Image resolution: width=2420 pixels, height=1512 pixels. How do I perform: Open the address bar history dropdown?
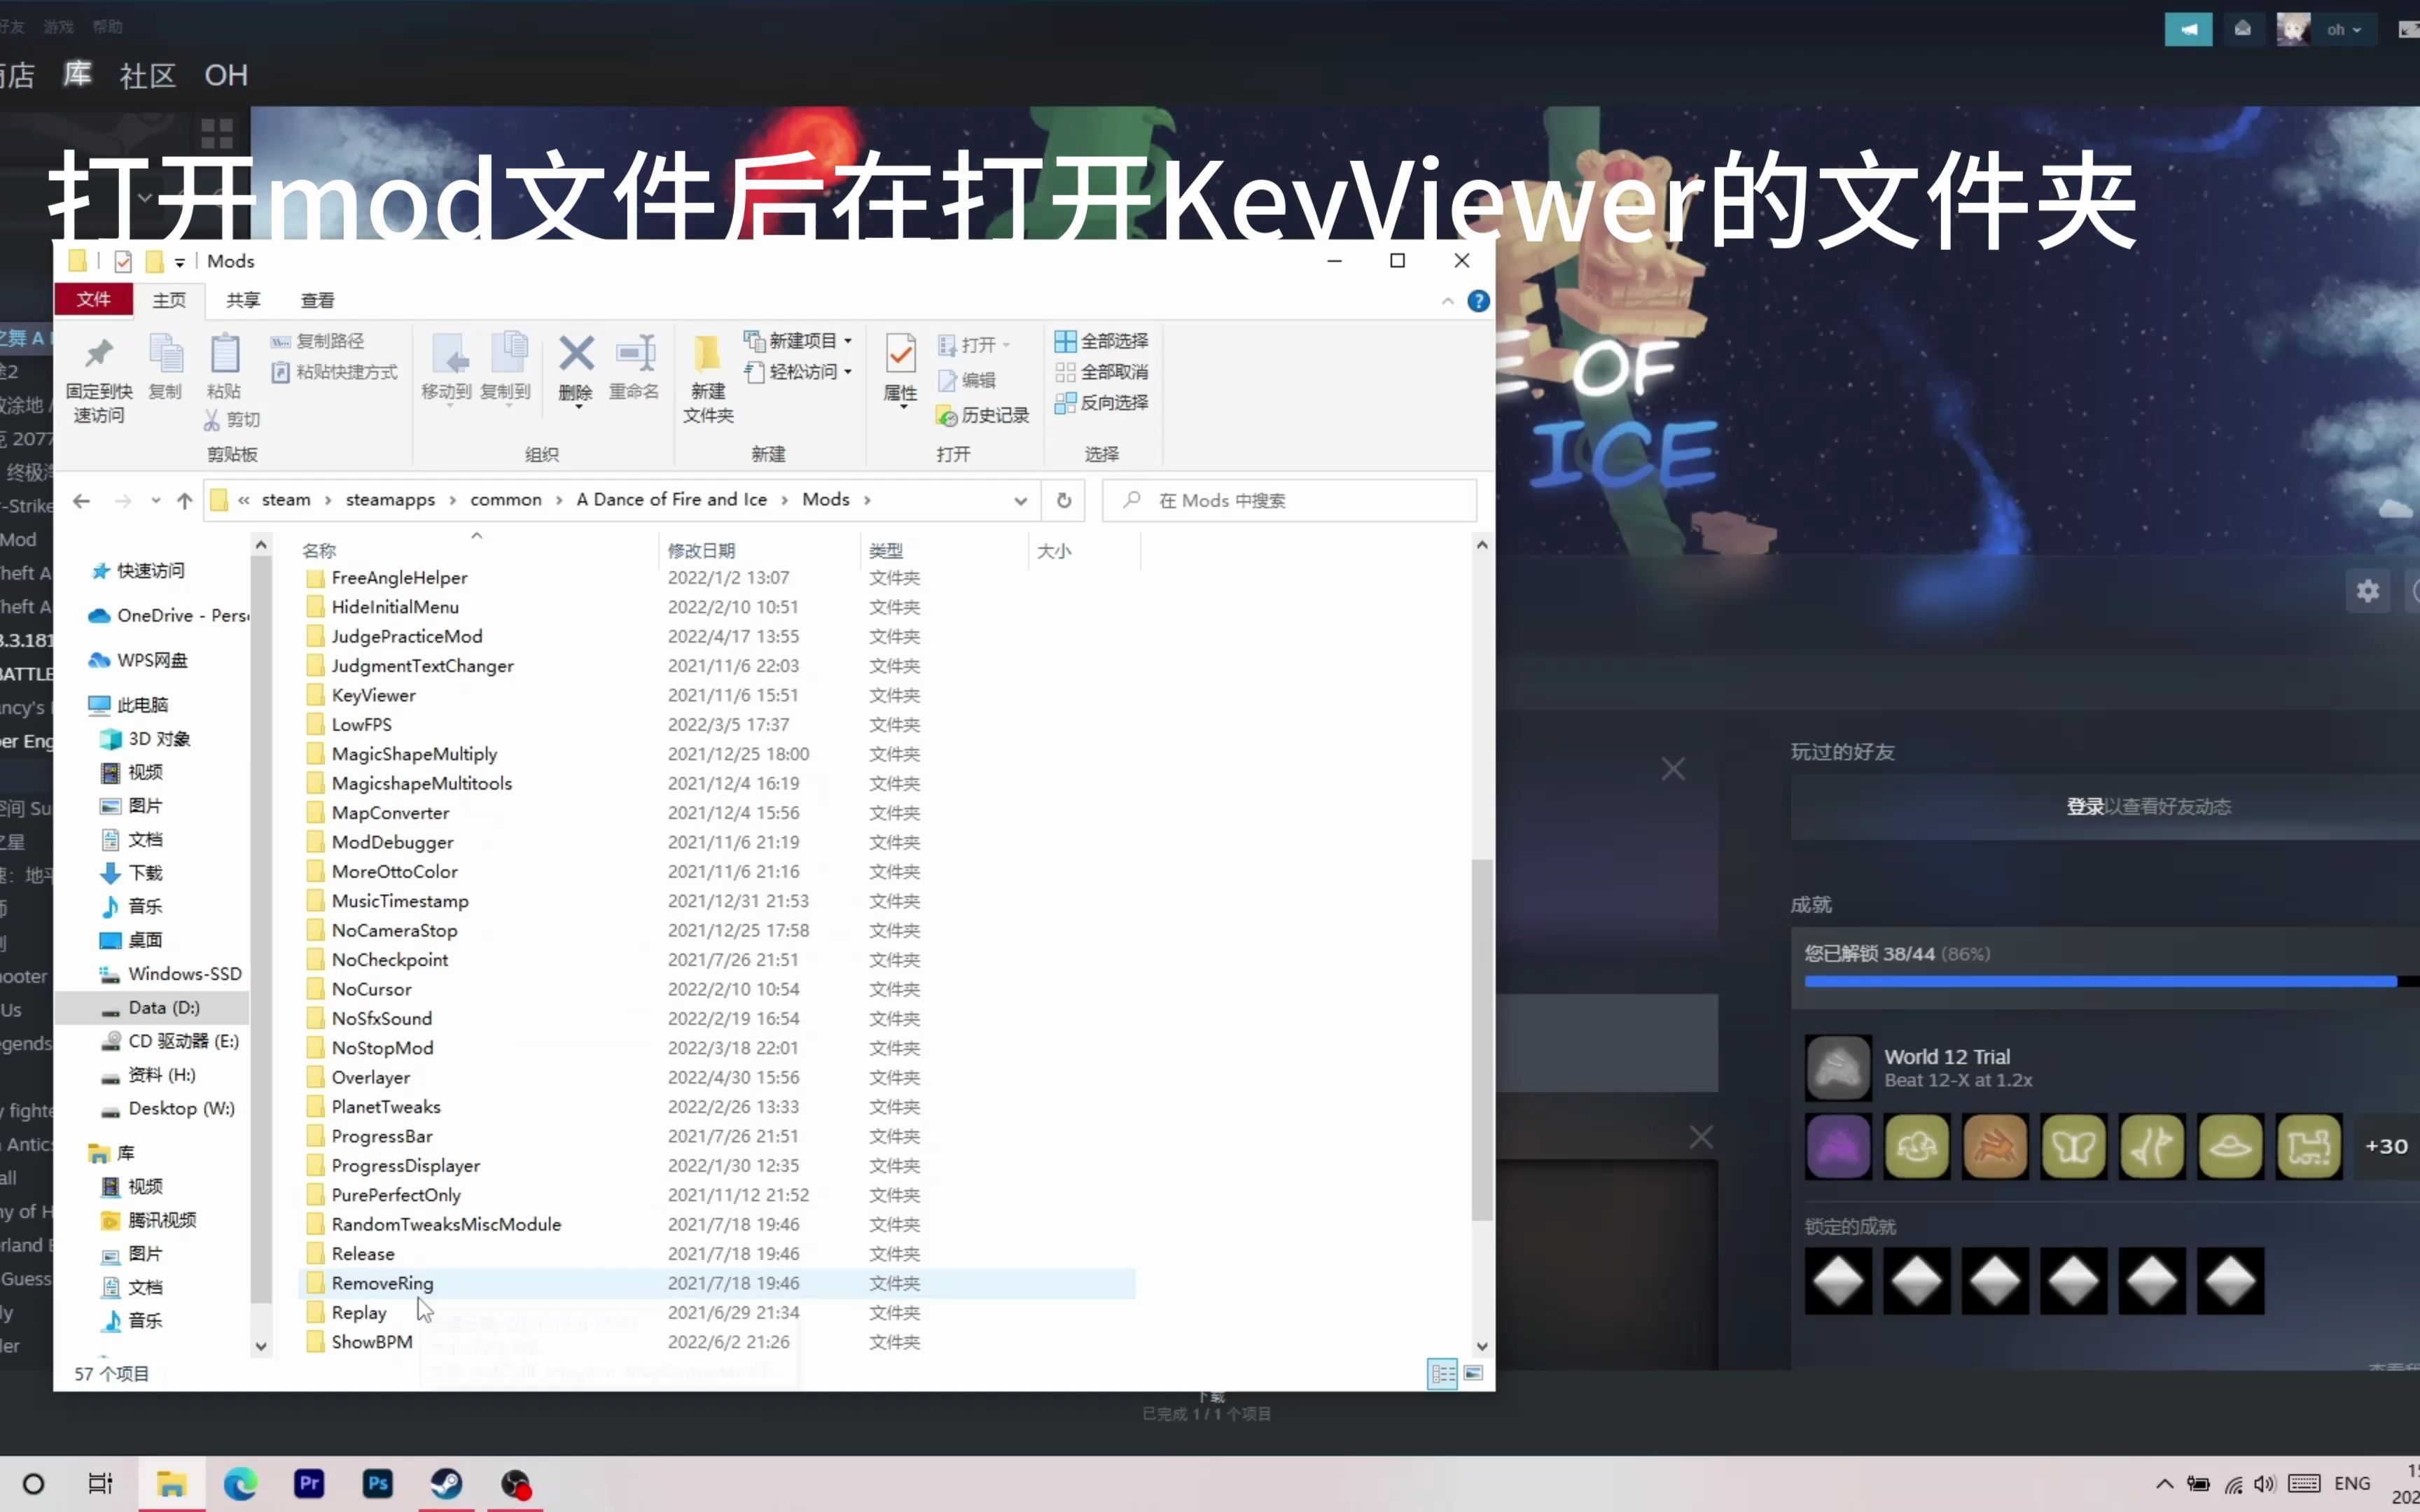point(1020,500)
